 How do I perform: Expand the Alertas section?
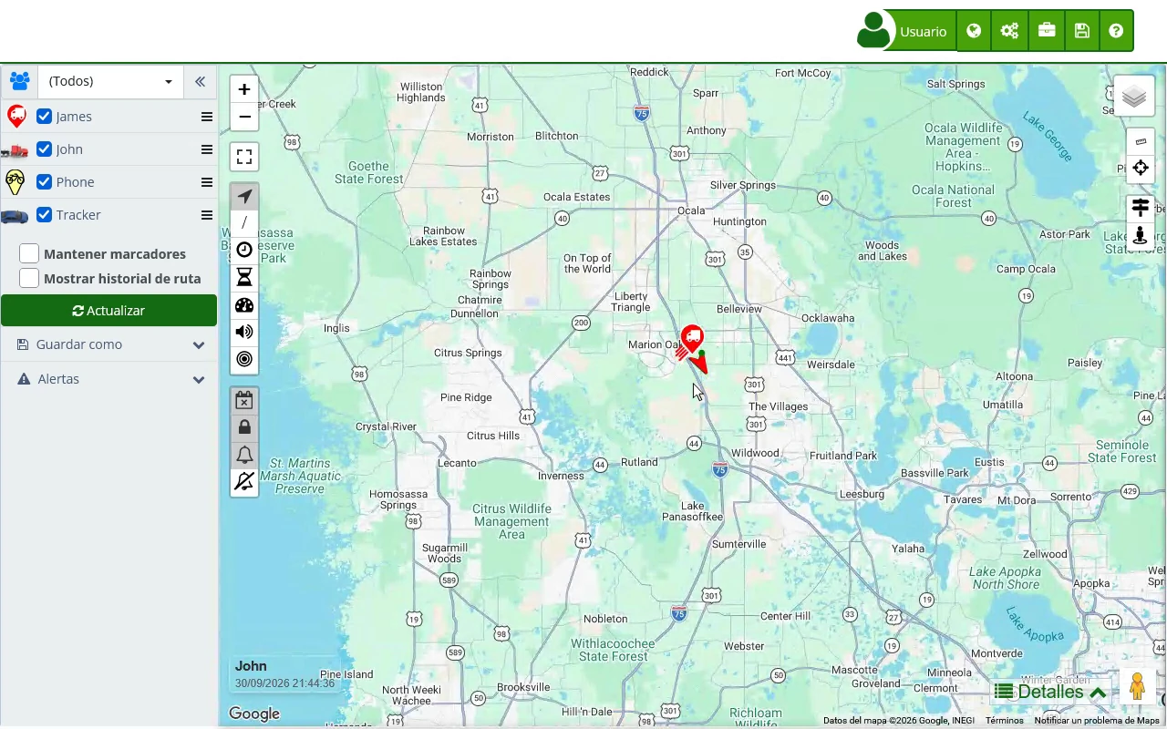(x=109, y=379)
